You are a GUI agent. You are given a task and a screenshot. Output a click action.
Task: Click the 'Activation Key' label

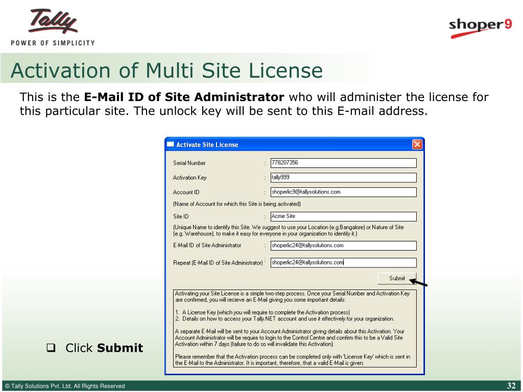(x=189, y=178)
